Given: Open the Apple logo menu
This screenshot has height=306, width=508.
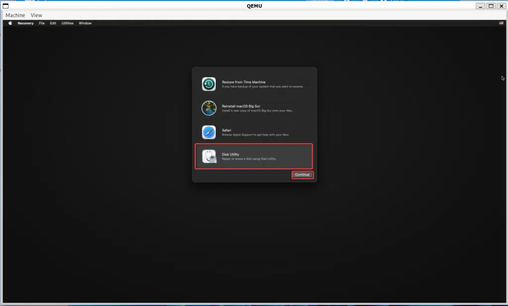Looking at the screenshot, I should [10, 23].
